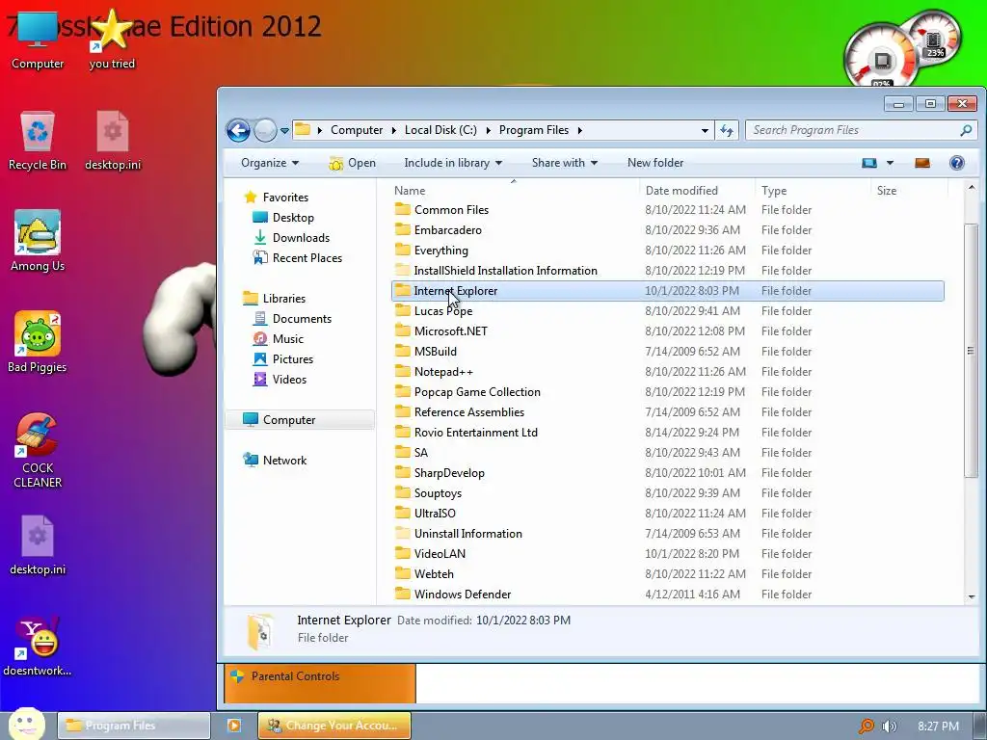Select the UltraISO folder icon
This screenshot has height=740, width=987.
pos(402,513)
